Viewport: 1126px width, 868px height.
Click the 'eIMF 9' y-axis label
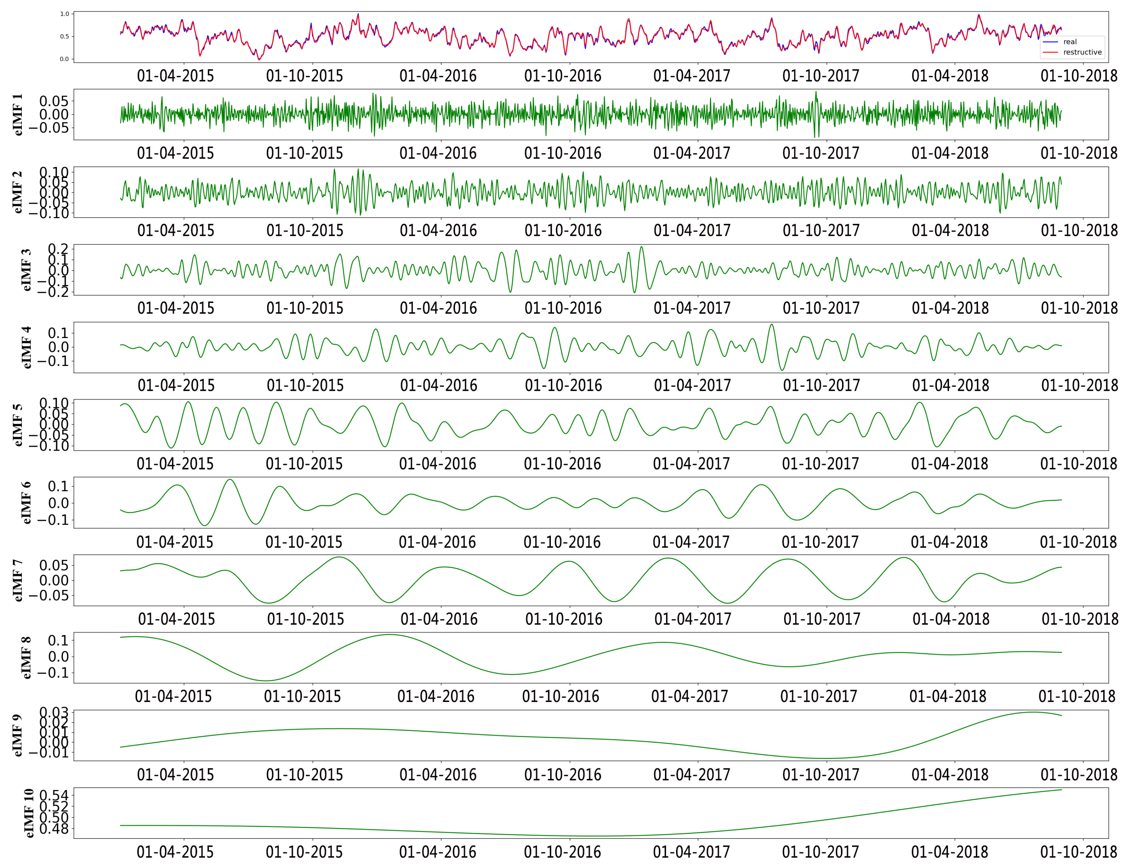coord(17,735)
